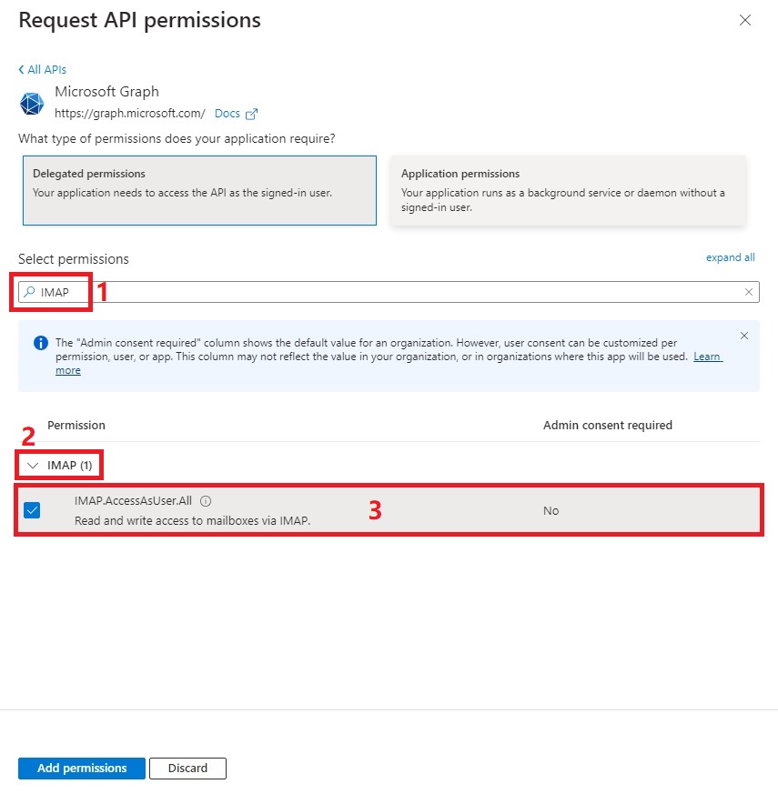
Task: Close the Request API permissions panel
Action: [745, 20]
